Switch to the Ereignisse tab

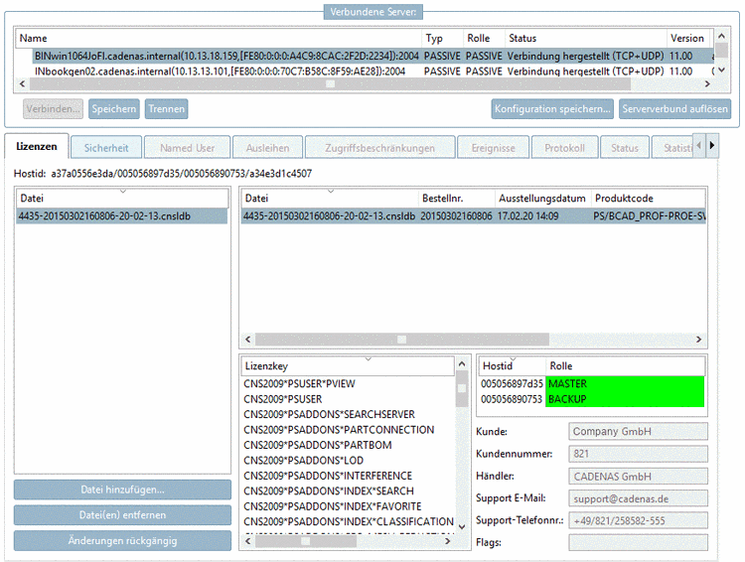point(493,148)
